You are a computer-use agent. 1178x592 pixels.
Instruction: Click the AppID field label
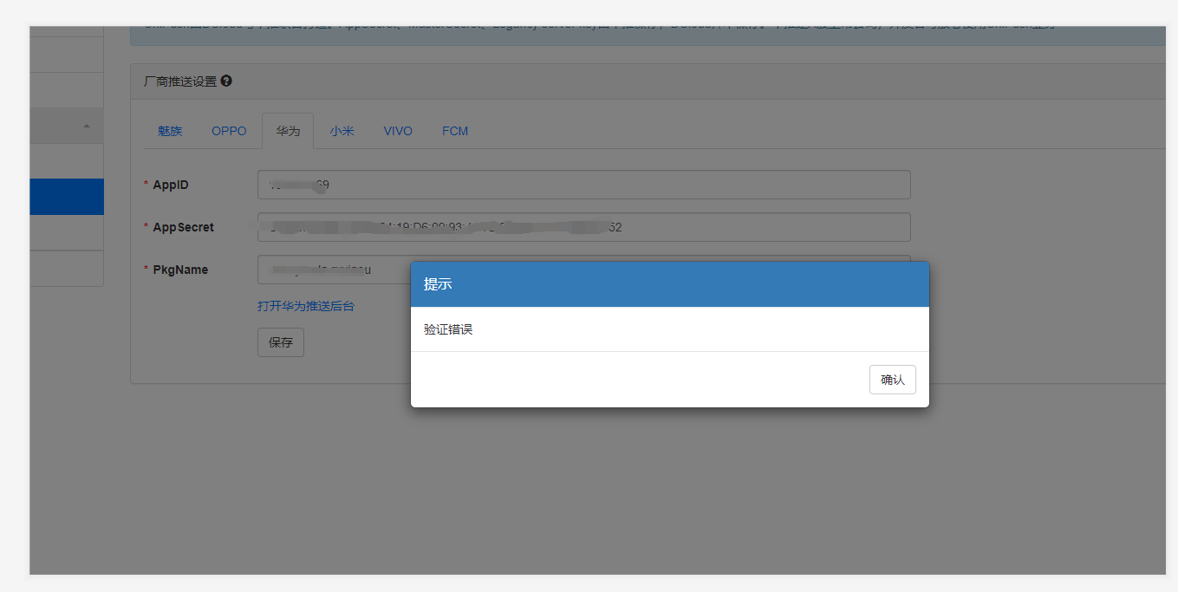coord(171,185)
